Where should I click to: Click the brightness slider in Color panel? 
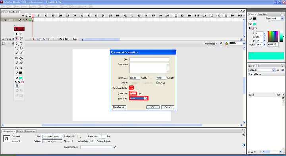[281, 37]
